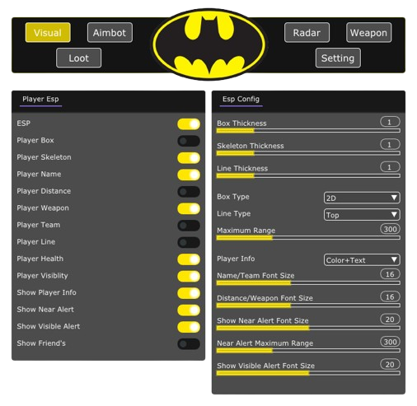The height and width of the screenshot is (406, 417).
Task: Click the Box Type label
Action: (x=233, y=197)
